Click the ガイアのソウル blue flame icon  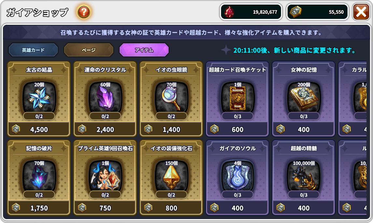[237, 177]
